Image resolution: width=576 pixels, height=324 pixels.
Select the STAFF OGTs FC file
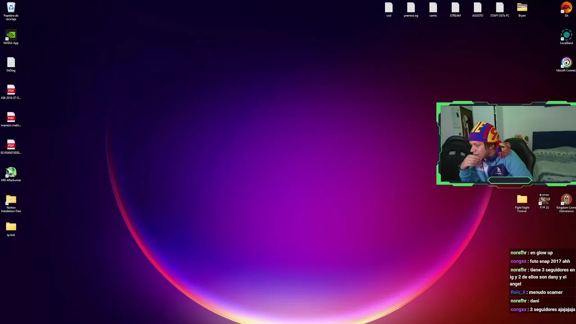pyautogui.click(x=499, y=10)
